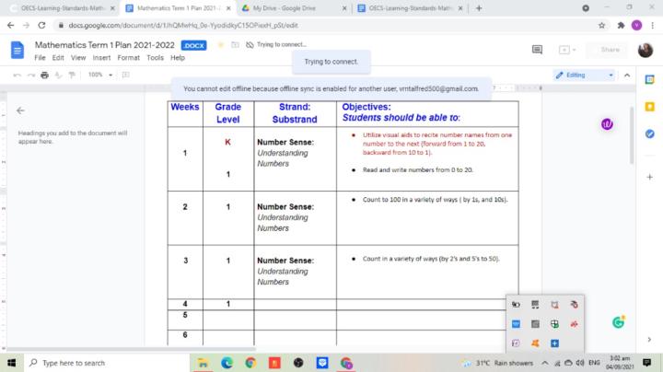The width and height of the screenshot is (663, 372).
Task: Hide the menus with the up chevron
Action: click(627, 76)
